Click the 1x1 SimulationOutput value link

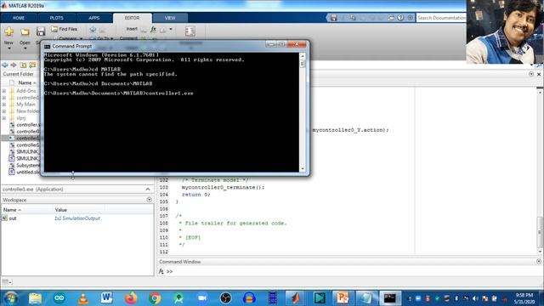pos(77,218)
